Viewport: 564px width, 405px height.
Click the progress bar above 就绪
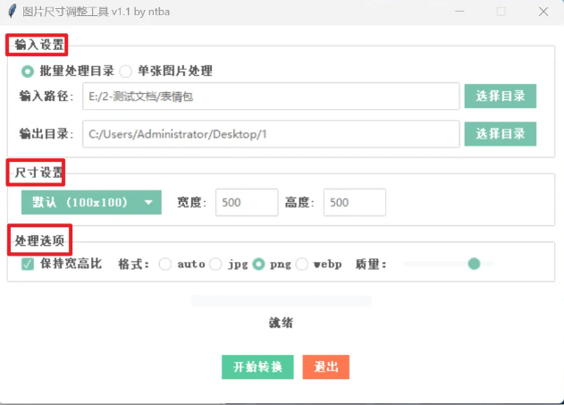[281, 300]
